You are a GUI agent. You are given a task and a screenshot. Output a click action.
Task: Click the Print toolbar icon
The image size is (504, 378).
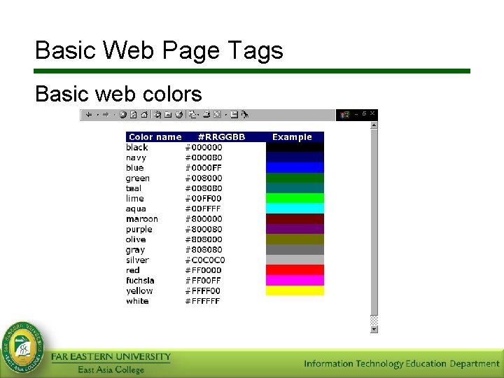pos(206,114)
